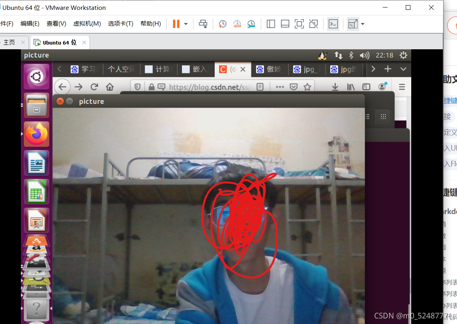The width and height of the screenshot is (457, 324).
Task: Open the Firefox library bookshelf icon
Action: (x=350, y=87)
